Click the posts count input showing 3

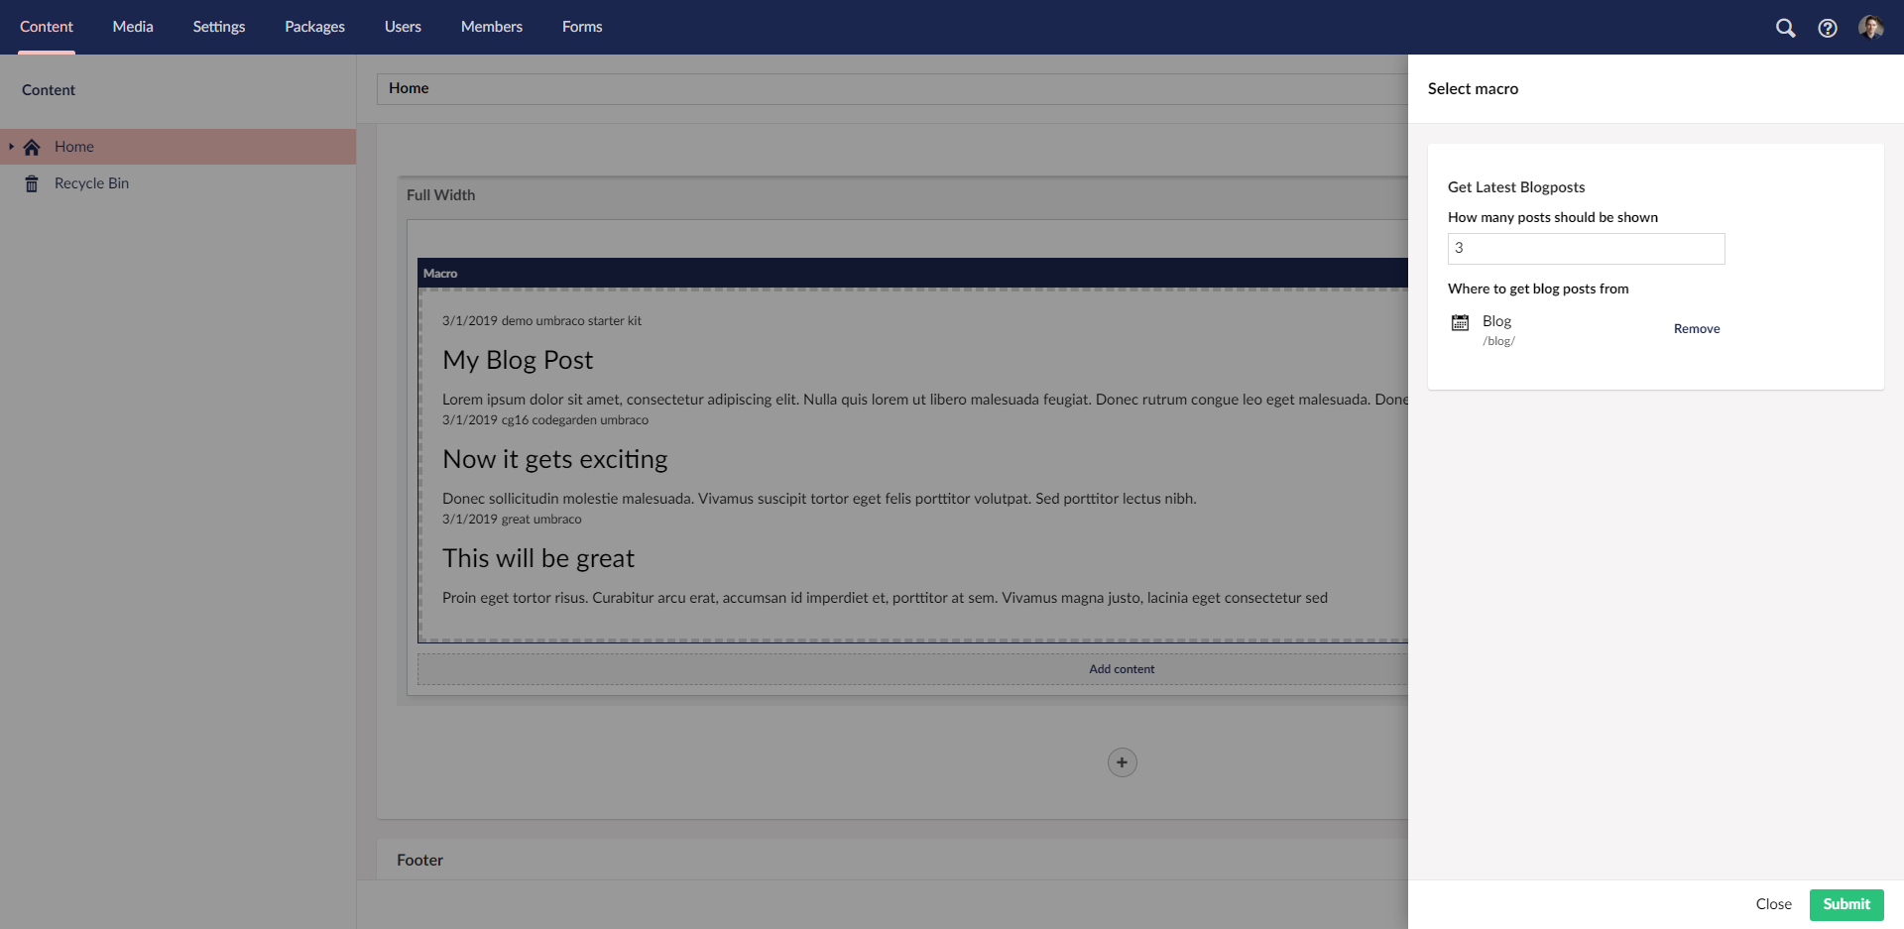pyautogui.click(x=1585, y=248)
